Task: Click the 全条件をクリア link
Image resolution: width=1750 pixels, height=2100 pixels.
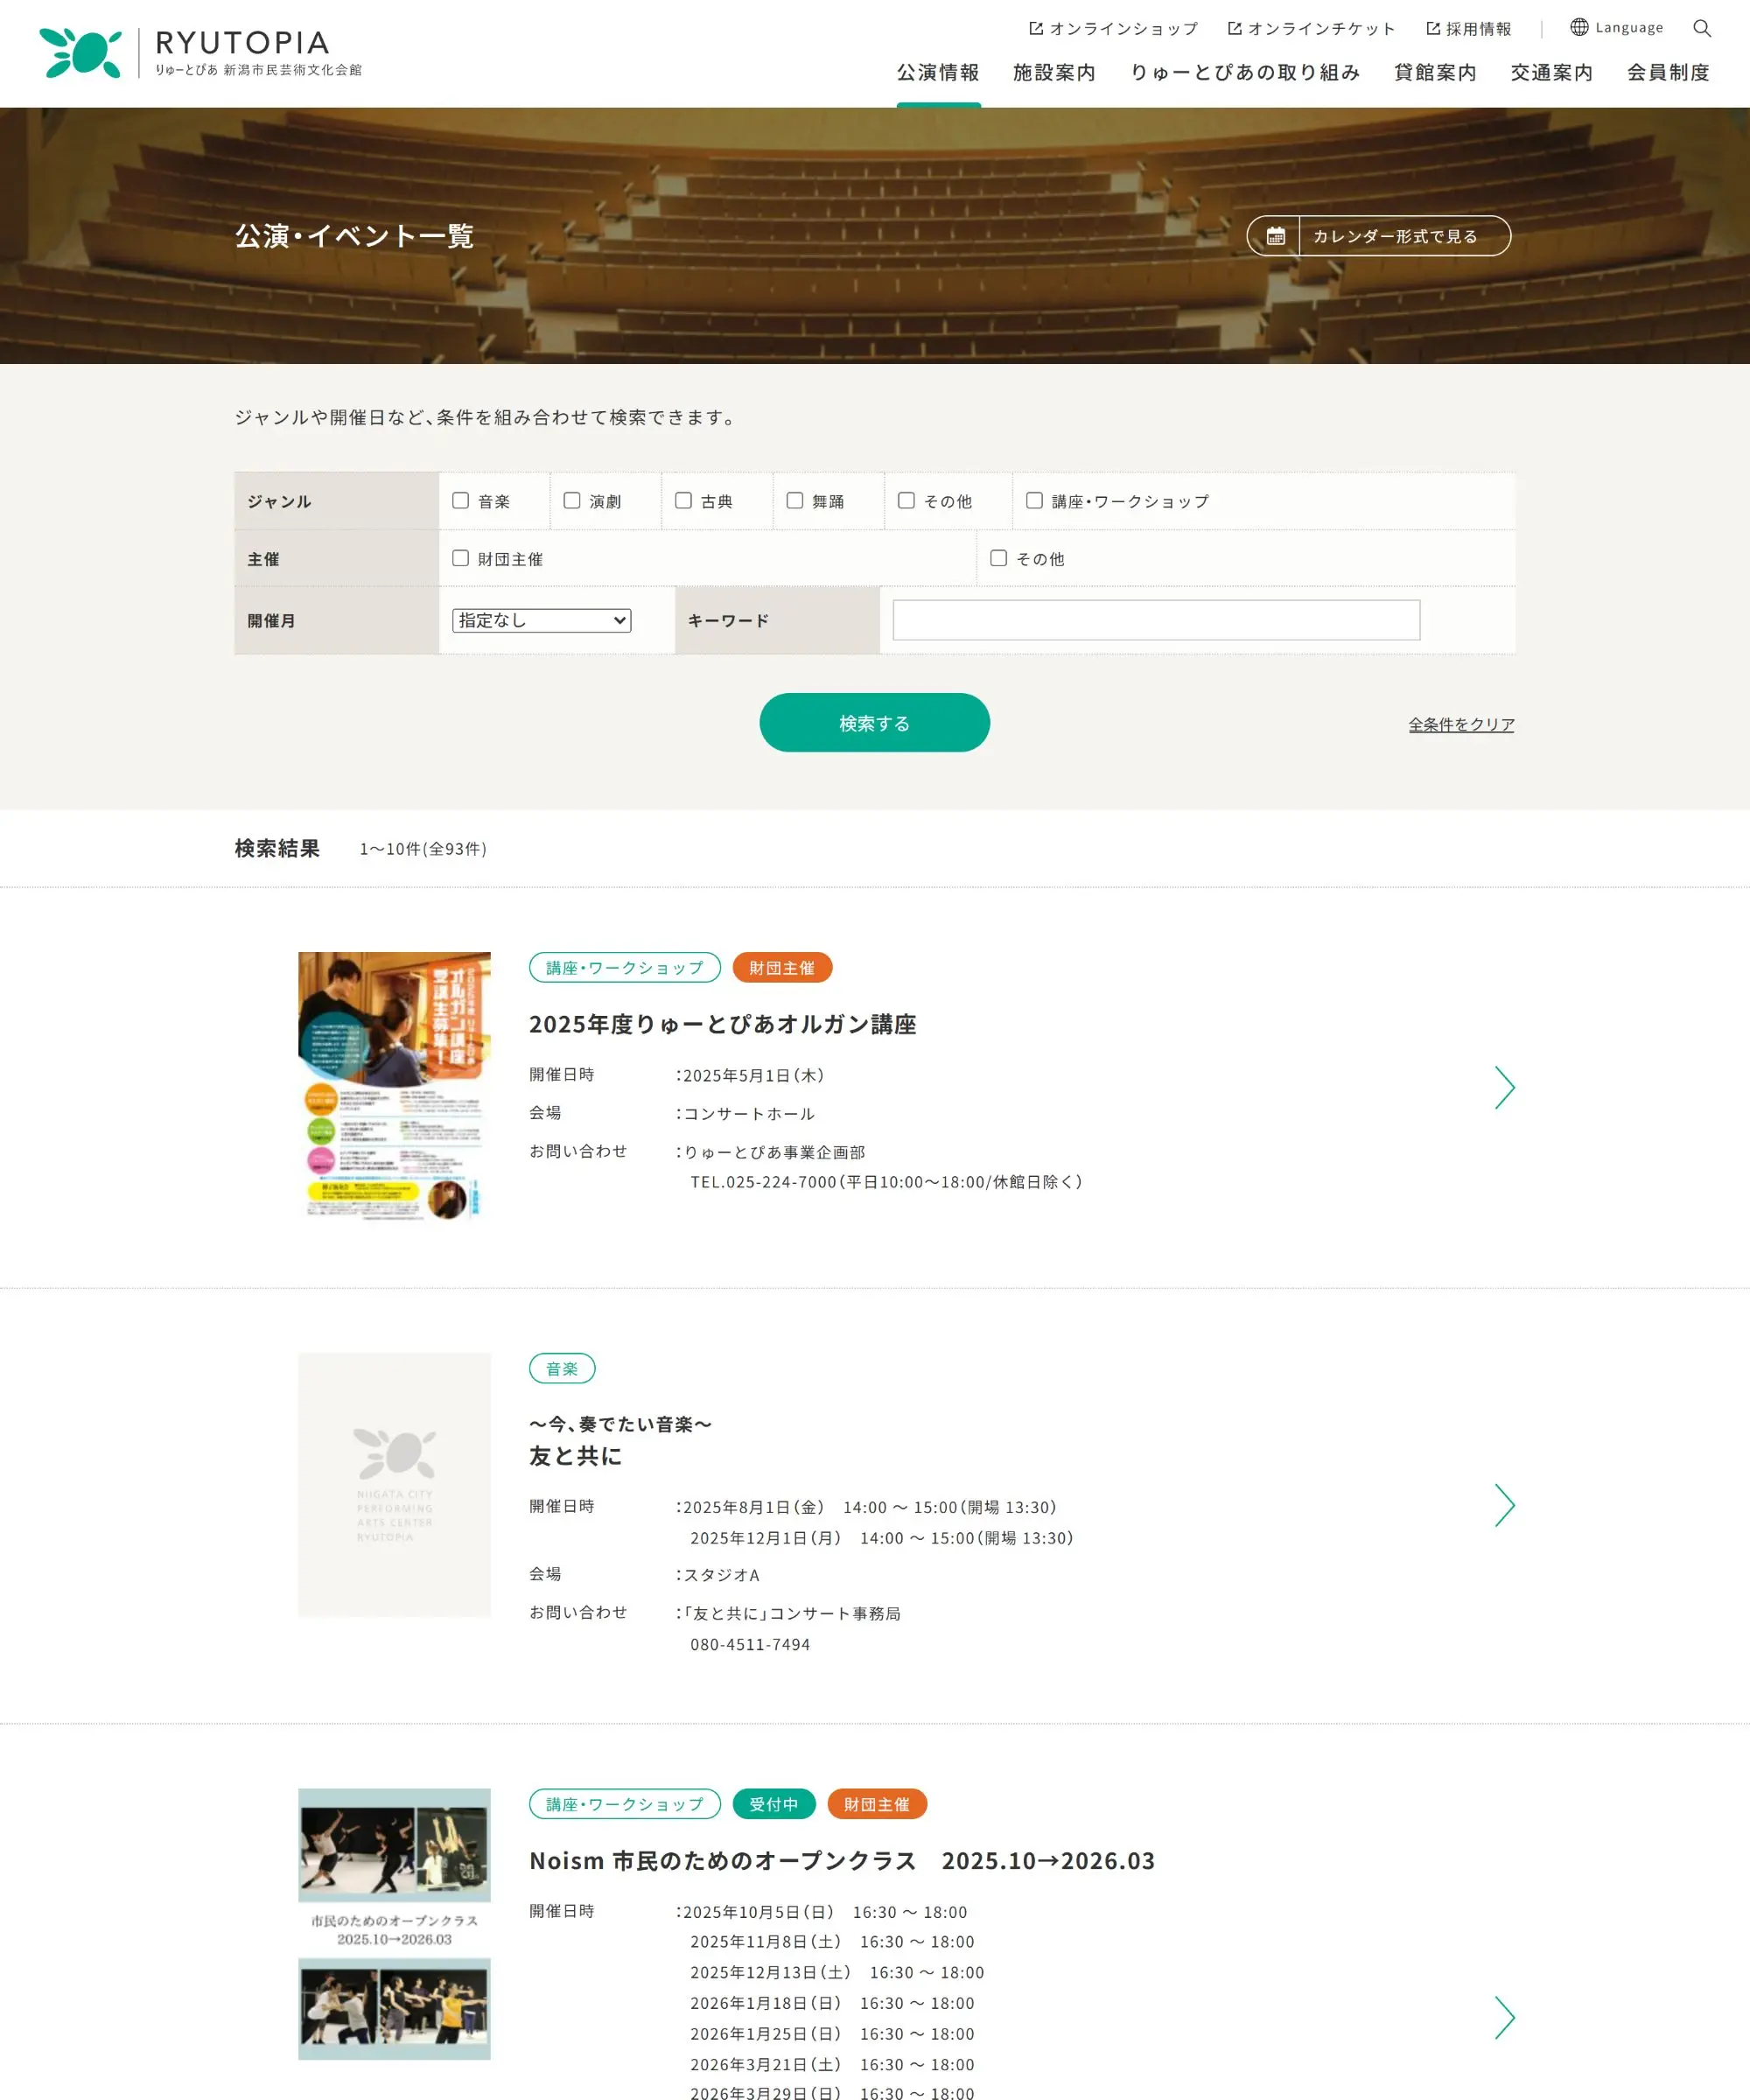Action: 1461,724
